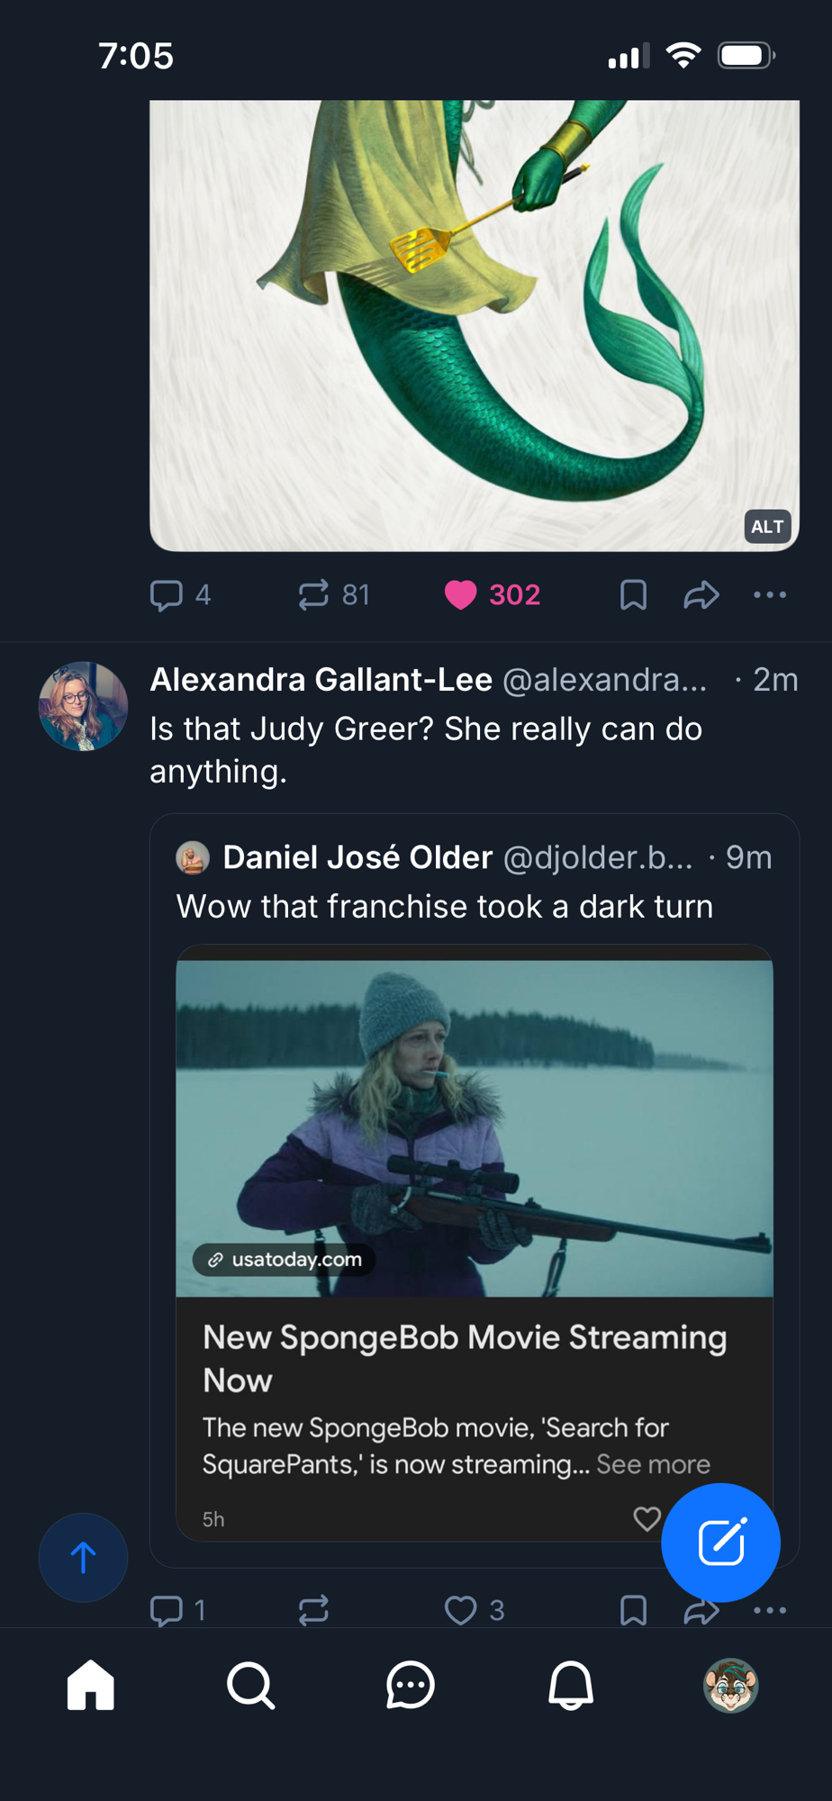Reply to the mermaid artwork post

tap(167, 595)
